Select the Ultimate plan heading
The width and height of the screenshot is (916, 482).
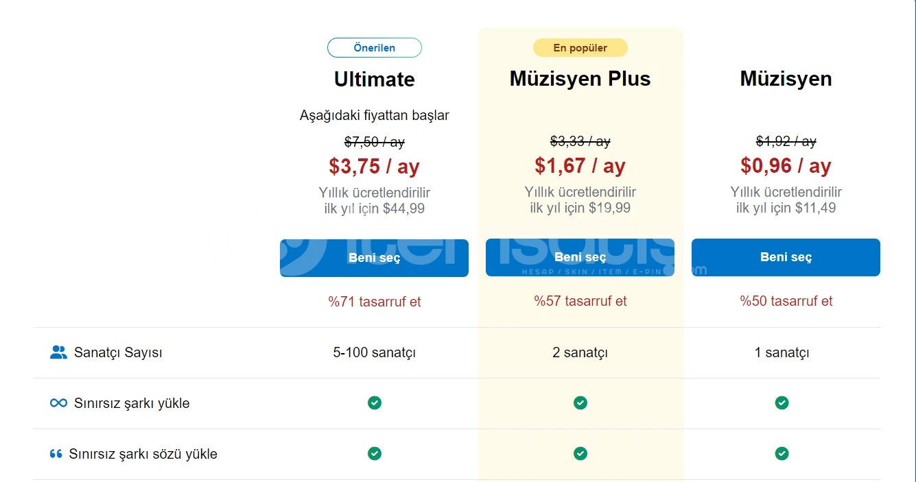coord(375,80)
